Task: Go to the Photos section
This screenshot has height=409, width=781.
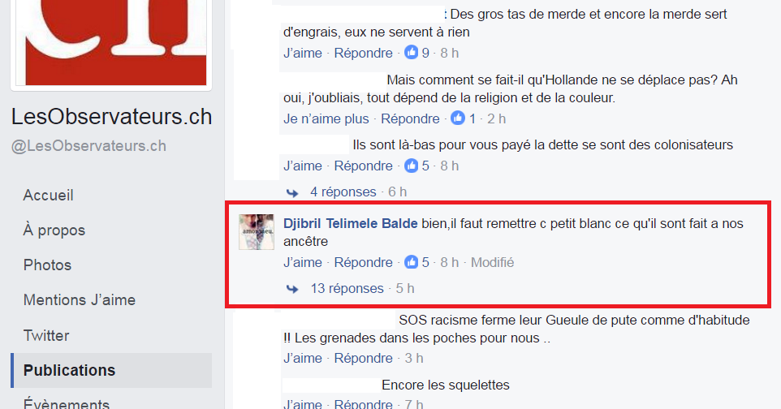Action: tap(47, 265)
